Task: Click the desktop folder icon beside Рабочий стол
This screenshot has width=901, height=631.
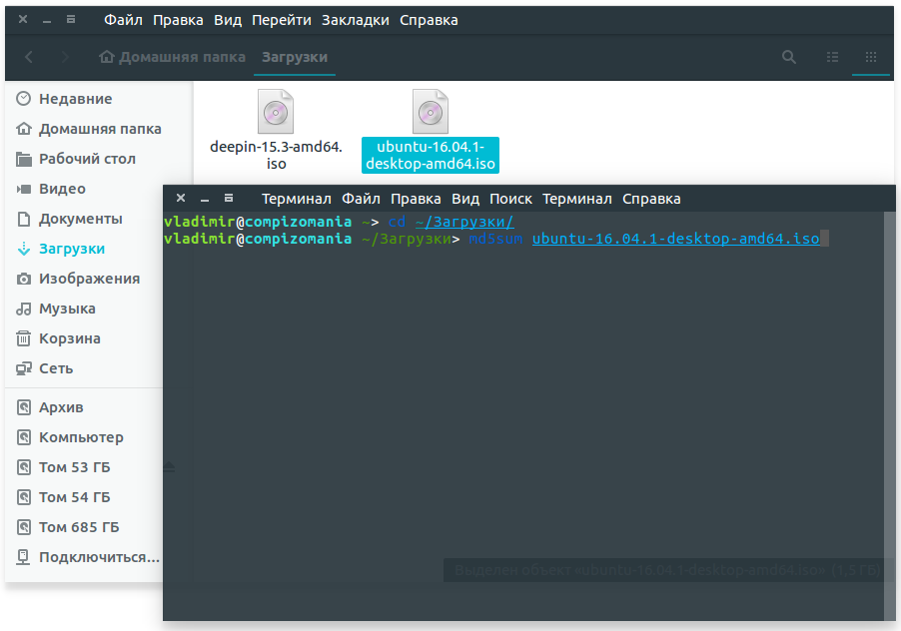Action: point(24,159)
